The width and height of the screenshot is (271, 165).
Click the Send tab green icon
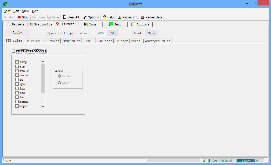(111, 24)
